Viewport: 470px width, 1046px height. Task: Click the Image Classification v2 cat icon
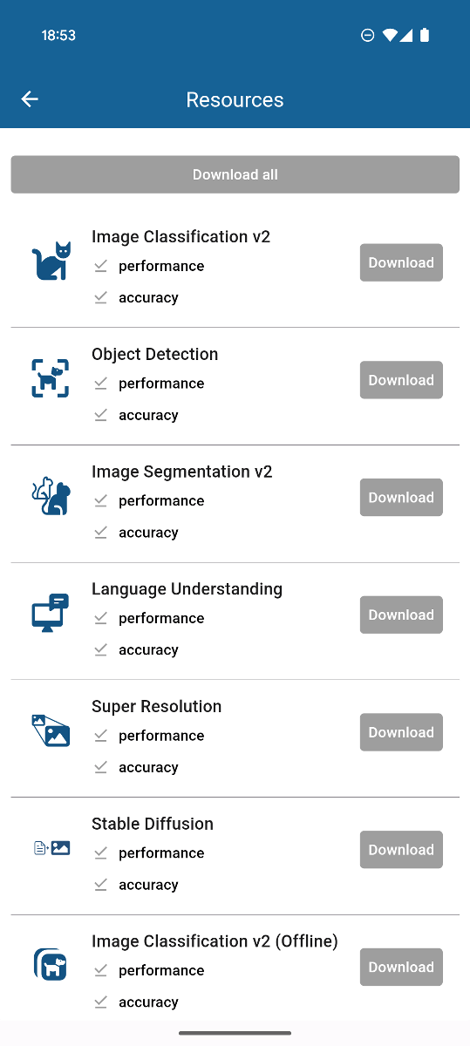click(x=51, y=261)
